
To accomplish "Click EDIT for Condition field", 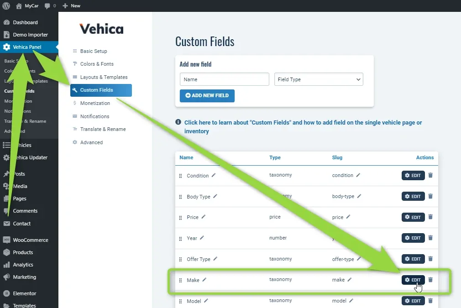I will coord(413,176).
